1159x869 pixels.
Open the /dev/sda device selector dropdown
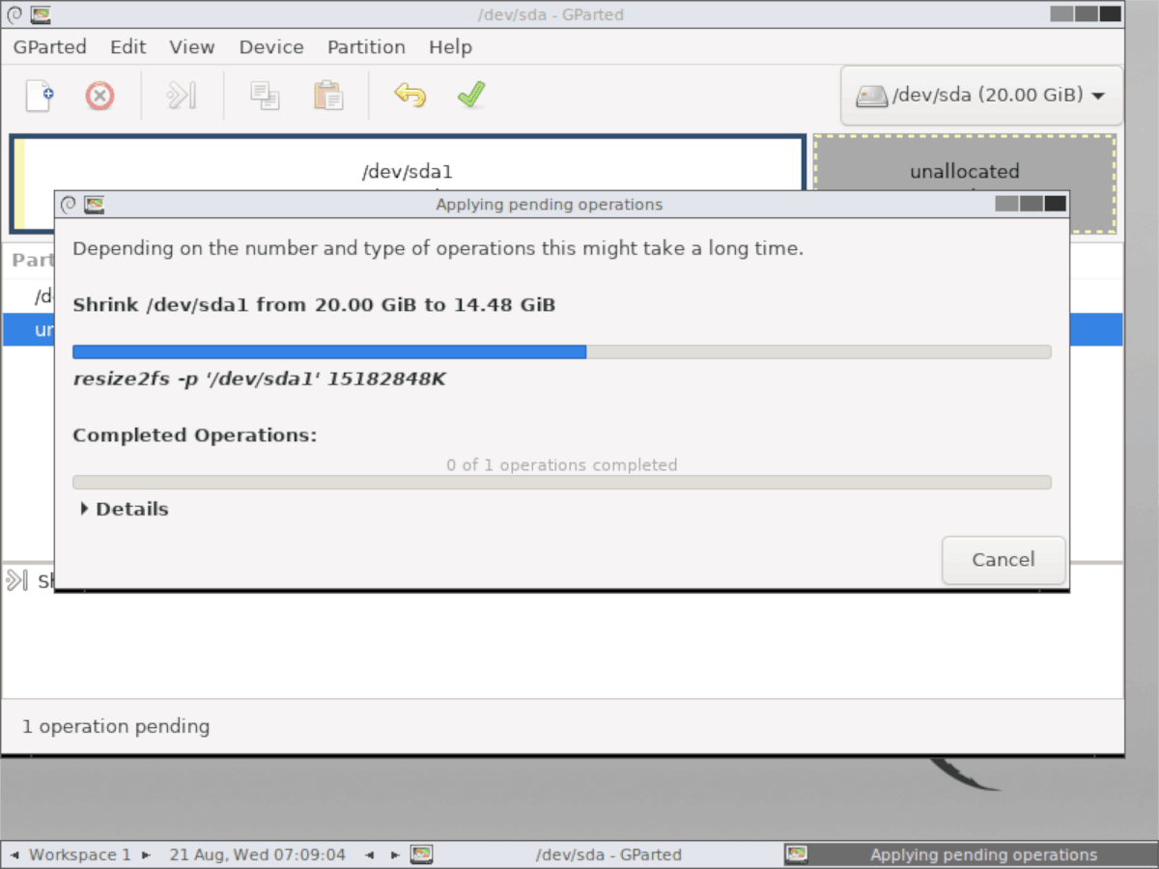tap(980, 96)
